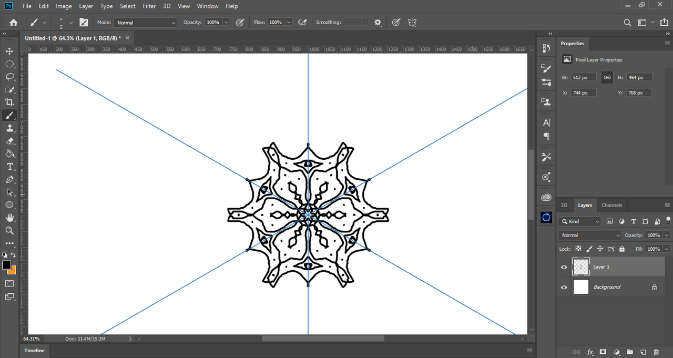
Task: Delete layer with the trash icon
Action: click(x=656, y=352)
